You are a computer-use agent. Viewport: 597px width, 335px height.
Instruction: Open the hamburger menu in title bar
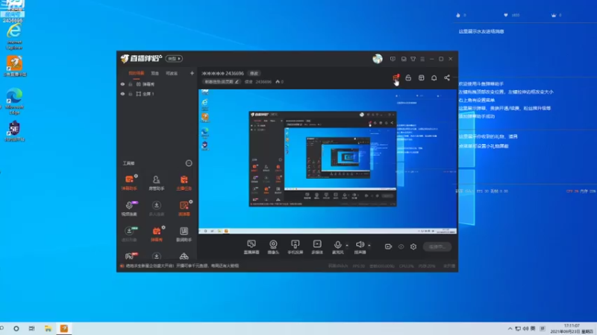[x=422, y=59]
